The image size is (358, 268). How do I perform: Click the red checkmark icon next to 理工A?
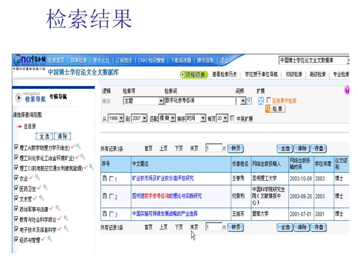(73, 147)
